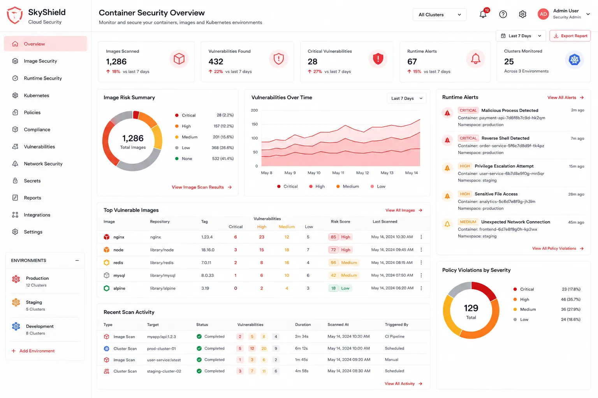The height and width of the screenshot is (398, 598).
Task: Click the Export Report button
Action: pos(570,36)
